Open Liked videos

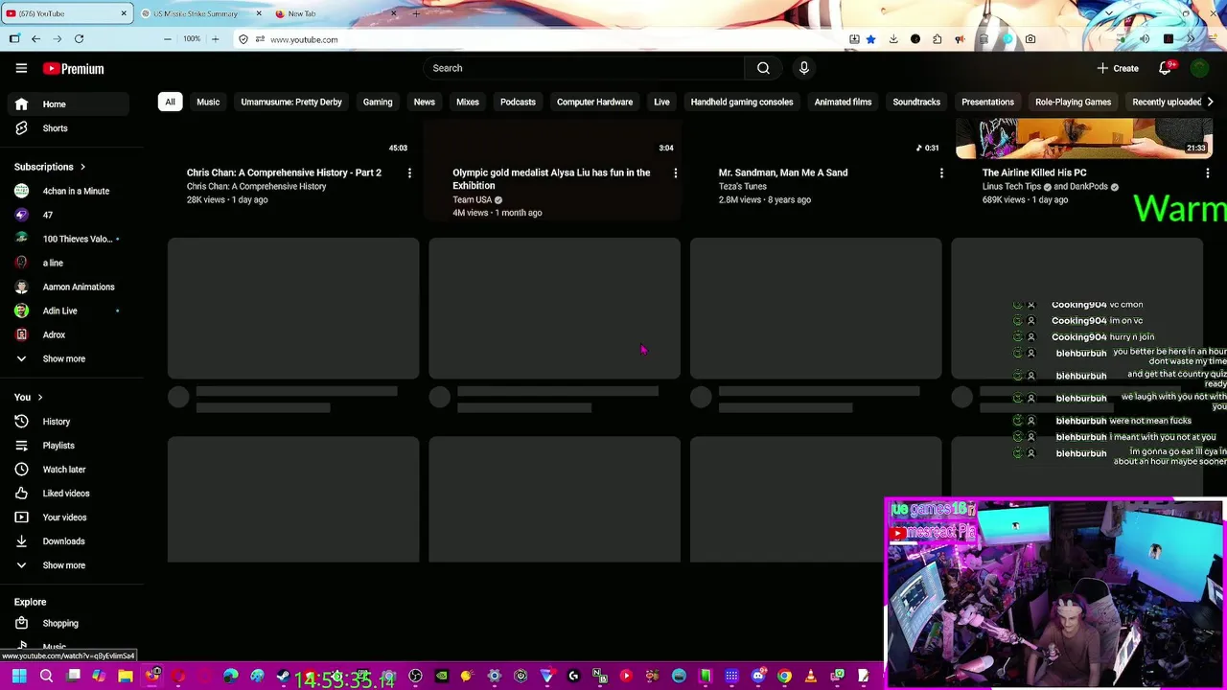point(65,494)
